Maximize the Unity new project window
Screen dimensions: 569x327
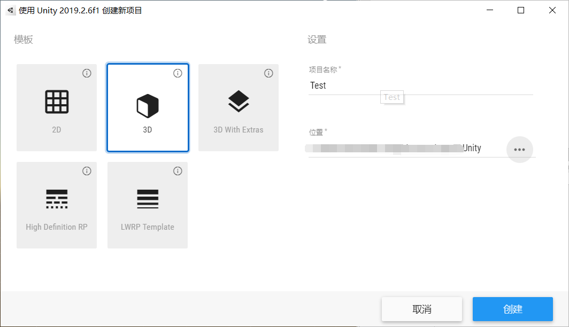tap(521, 10)
